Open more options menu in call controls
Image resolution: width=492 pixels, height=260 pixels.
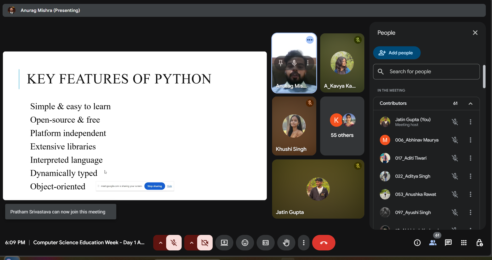[x=304, y=243]
